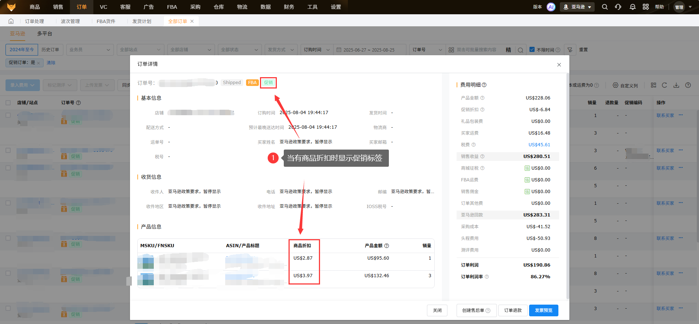Viewport: 699px width, 324px height.
Task: Click the 创建售后单 button
Action: [476, 310]
